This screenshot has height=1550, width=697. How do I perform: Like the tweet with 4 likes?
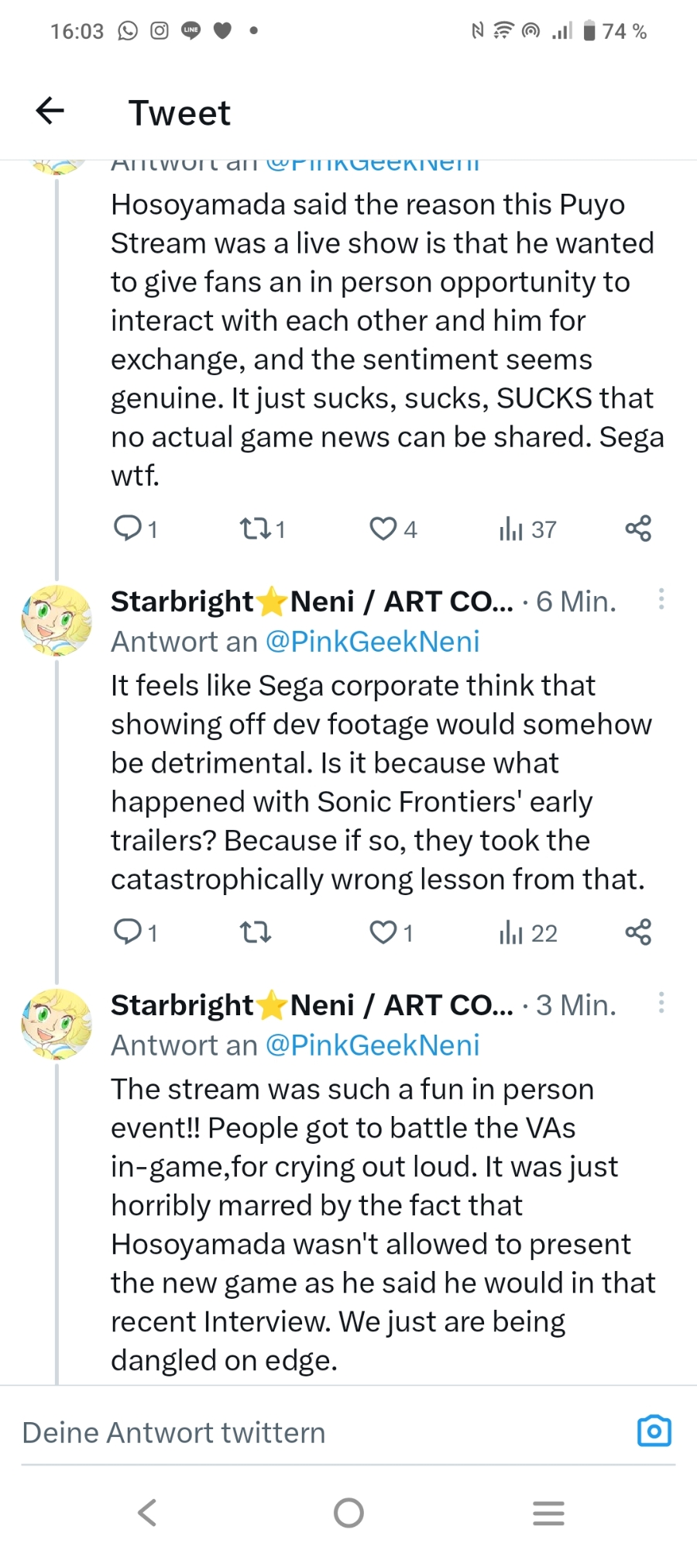pos(383,529)
